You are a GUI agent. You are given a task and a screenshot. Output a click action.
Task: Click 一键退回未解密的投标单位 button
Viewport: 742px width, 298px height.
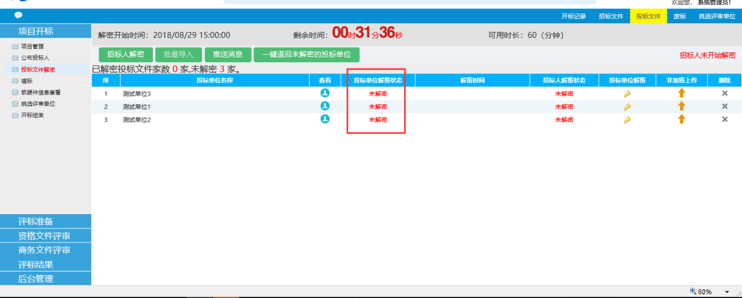[x=306, y=54]
